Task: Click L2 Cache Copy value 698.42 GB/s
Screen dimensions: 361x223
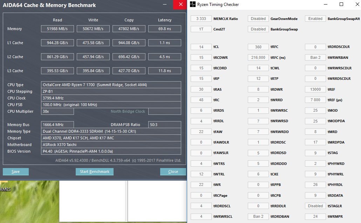Action: pos(129,57)
